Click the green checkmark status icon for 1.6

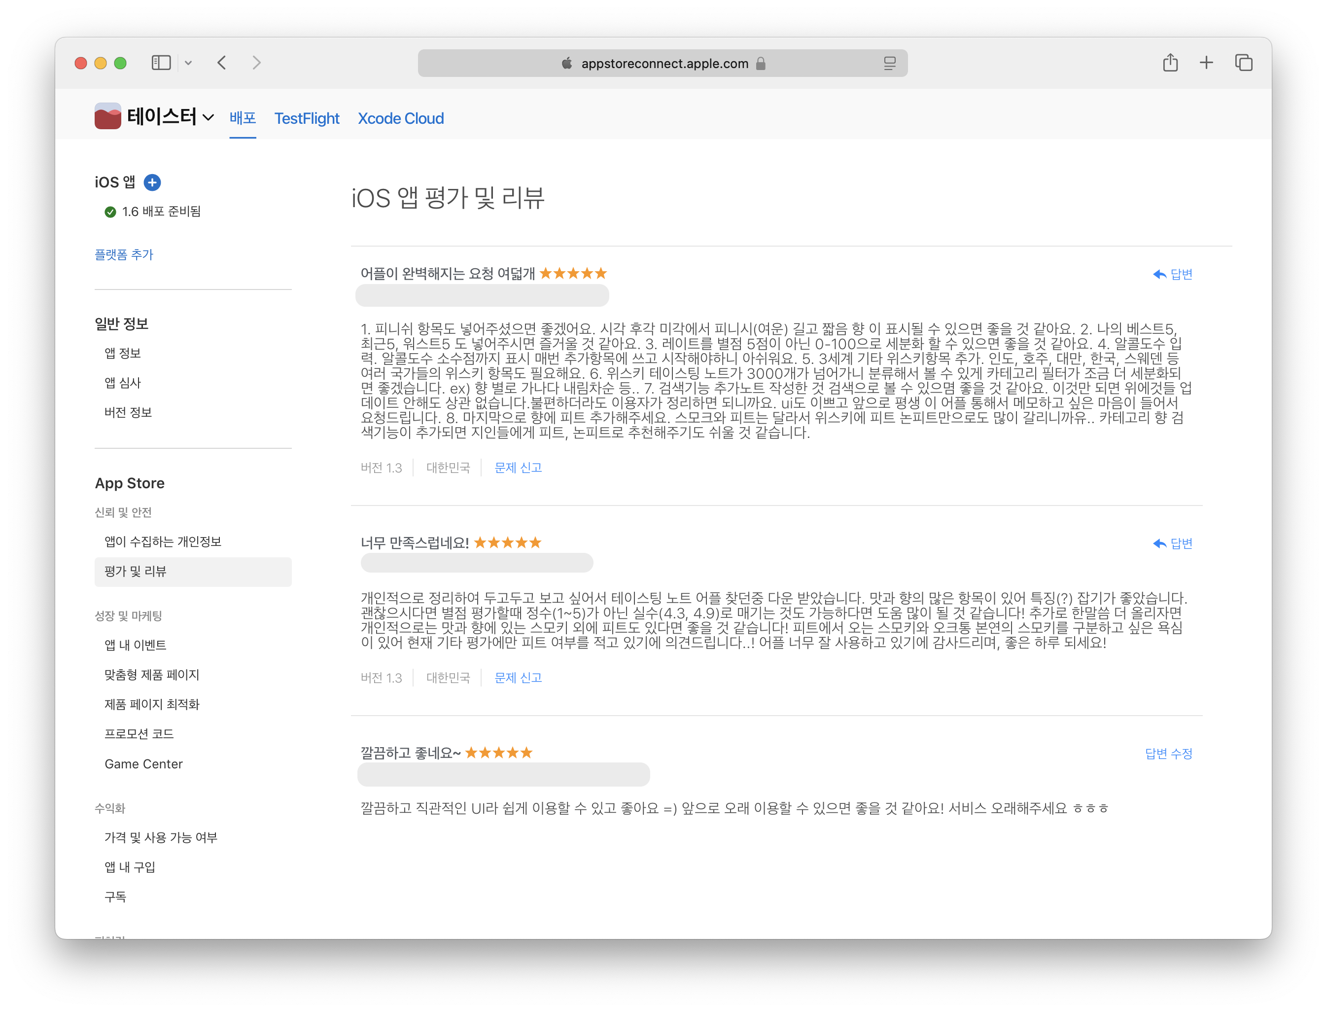point(110,212)
